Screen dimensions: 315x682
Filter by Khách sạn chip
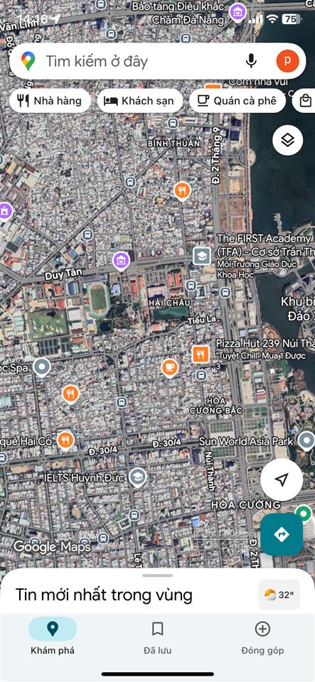click(x=139, y=101)
